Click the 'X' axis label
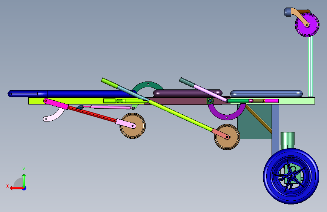 coord(8,186)
